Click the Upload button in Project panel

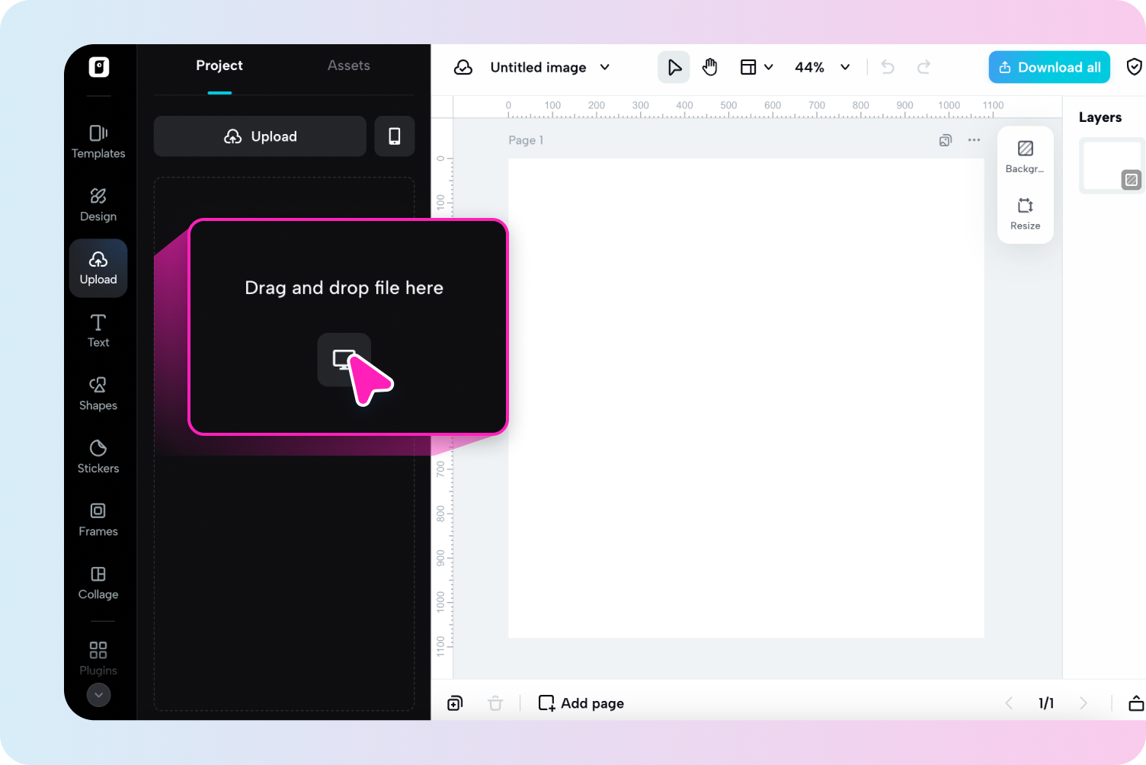(x=260, y=136)
